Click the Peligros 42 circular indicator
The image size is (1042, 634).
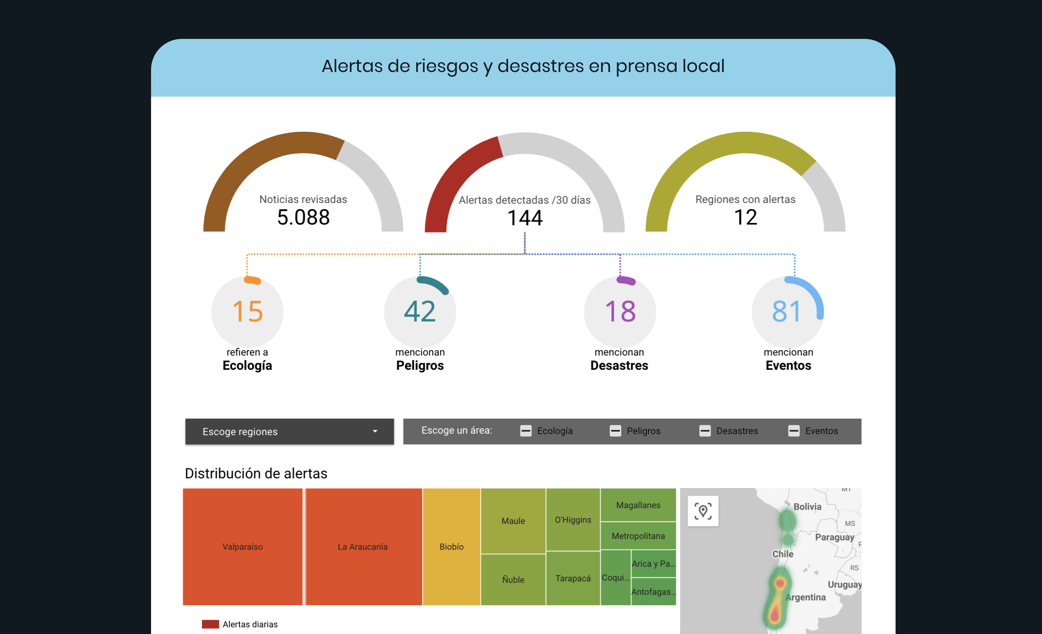[x=420, y=312]
